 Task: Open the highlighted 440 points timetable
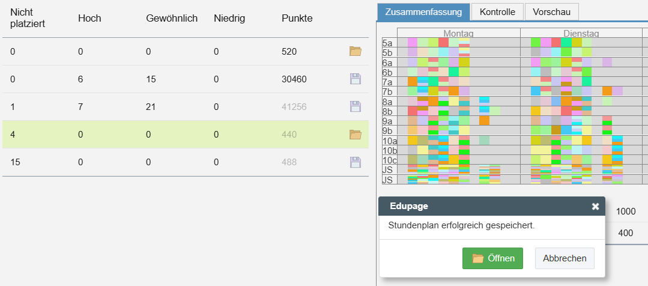pyautogui.click(x=355, y=135)
